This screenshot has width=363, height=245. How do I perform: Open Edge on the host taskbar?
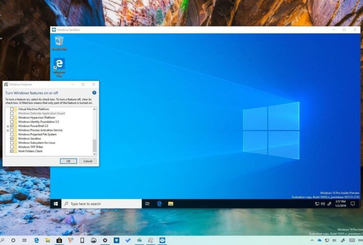click(36, 241)
